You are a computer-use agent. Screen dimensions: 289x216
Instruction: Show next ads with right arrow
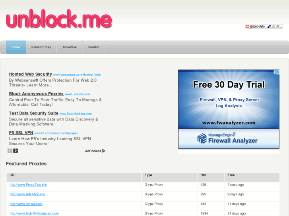point(16,151)
